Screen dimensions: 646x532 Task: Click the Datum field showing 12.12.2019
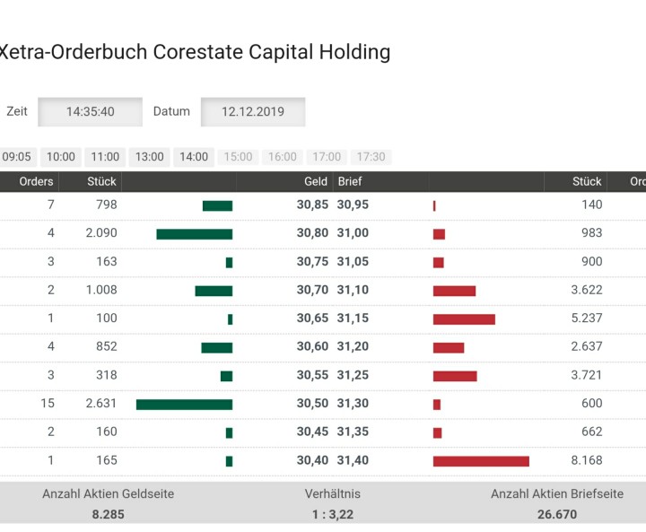(252, 112)
